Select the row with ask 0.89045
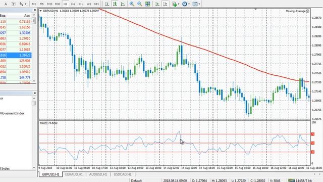The image size is (323, 182). (16, 44)
